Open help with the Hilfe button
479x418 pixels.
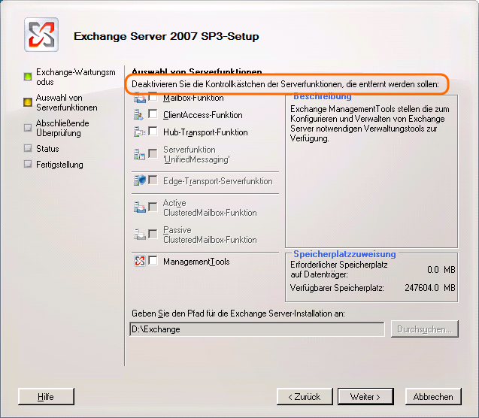pyautogui.click(x=46, y=396)
